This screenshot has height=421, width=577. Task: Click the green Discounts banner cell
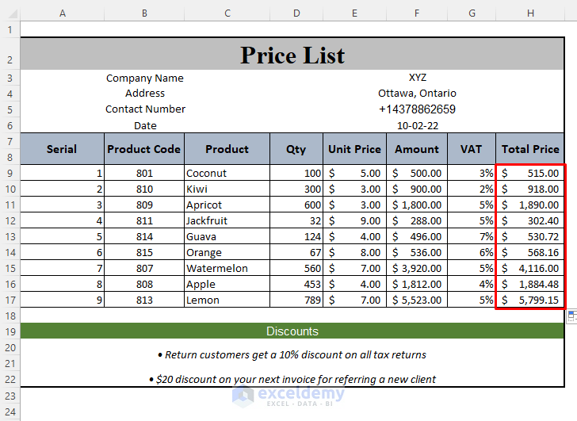coord(292,331)
